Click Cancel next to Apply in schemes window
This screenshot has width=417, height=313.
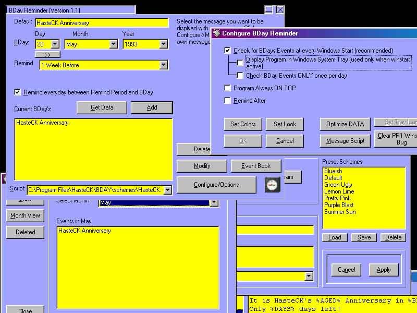[346, 270]
